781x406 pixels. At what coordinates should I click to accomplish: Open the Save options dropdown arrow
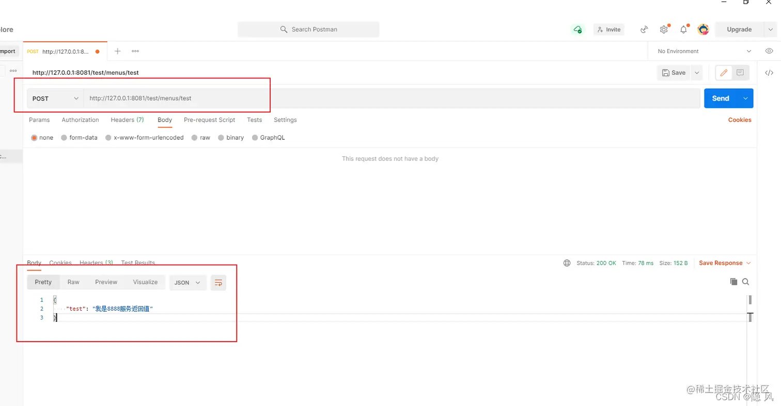pyautogui.click(x=697, y=73)
